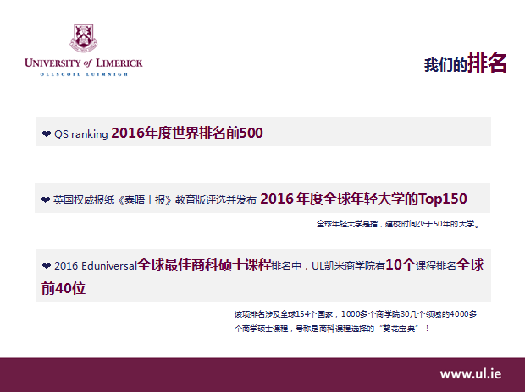
Task: Select the slide title 我们的排名
Action: 465,63
